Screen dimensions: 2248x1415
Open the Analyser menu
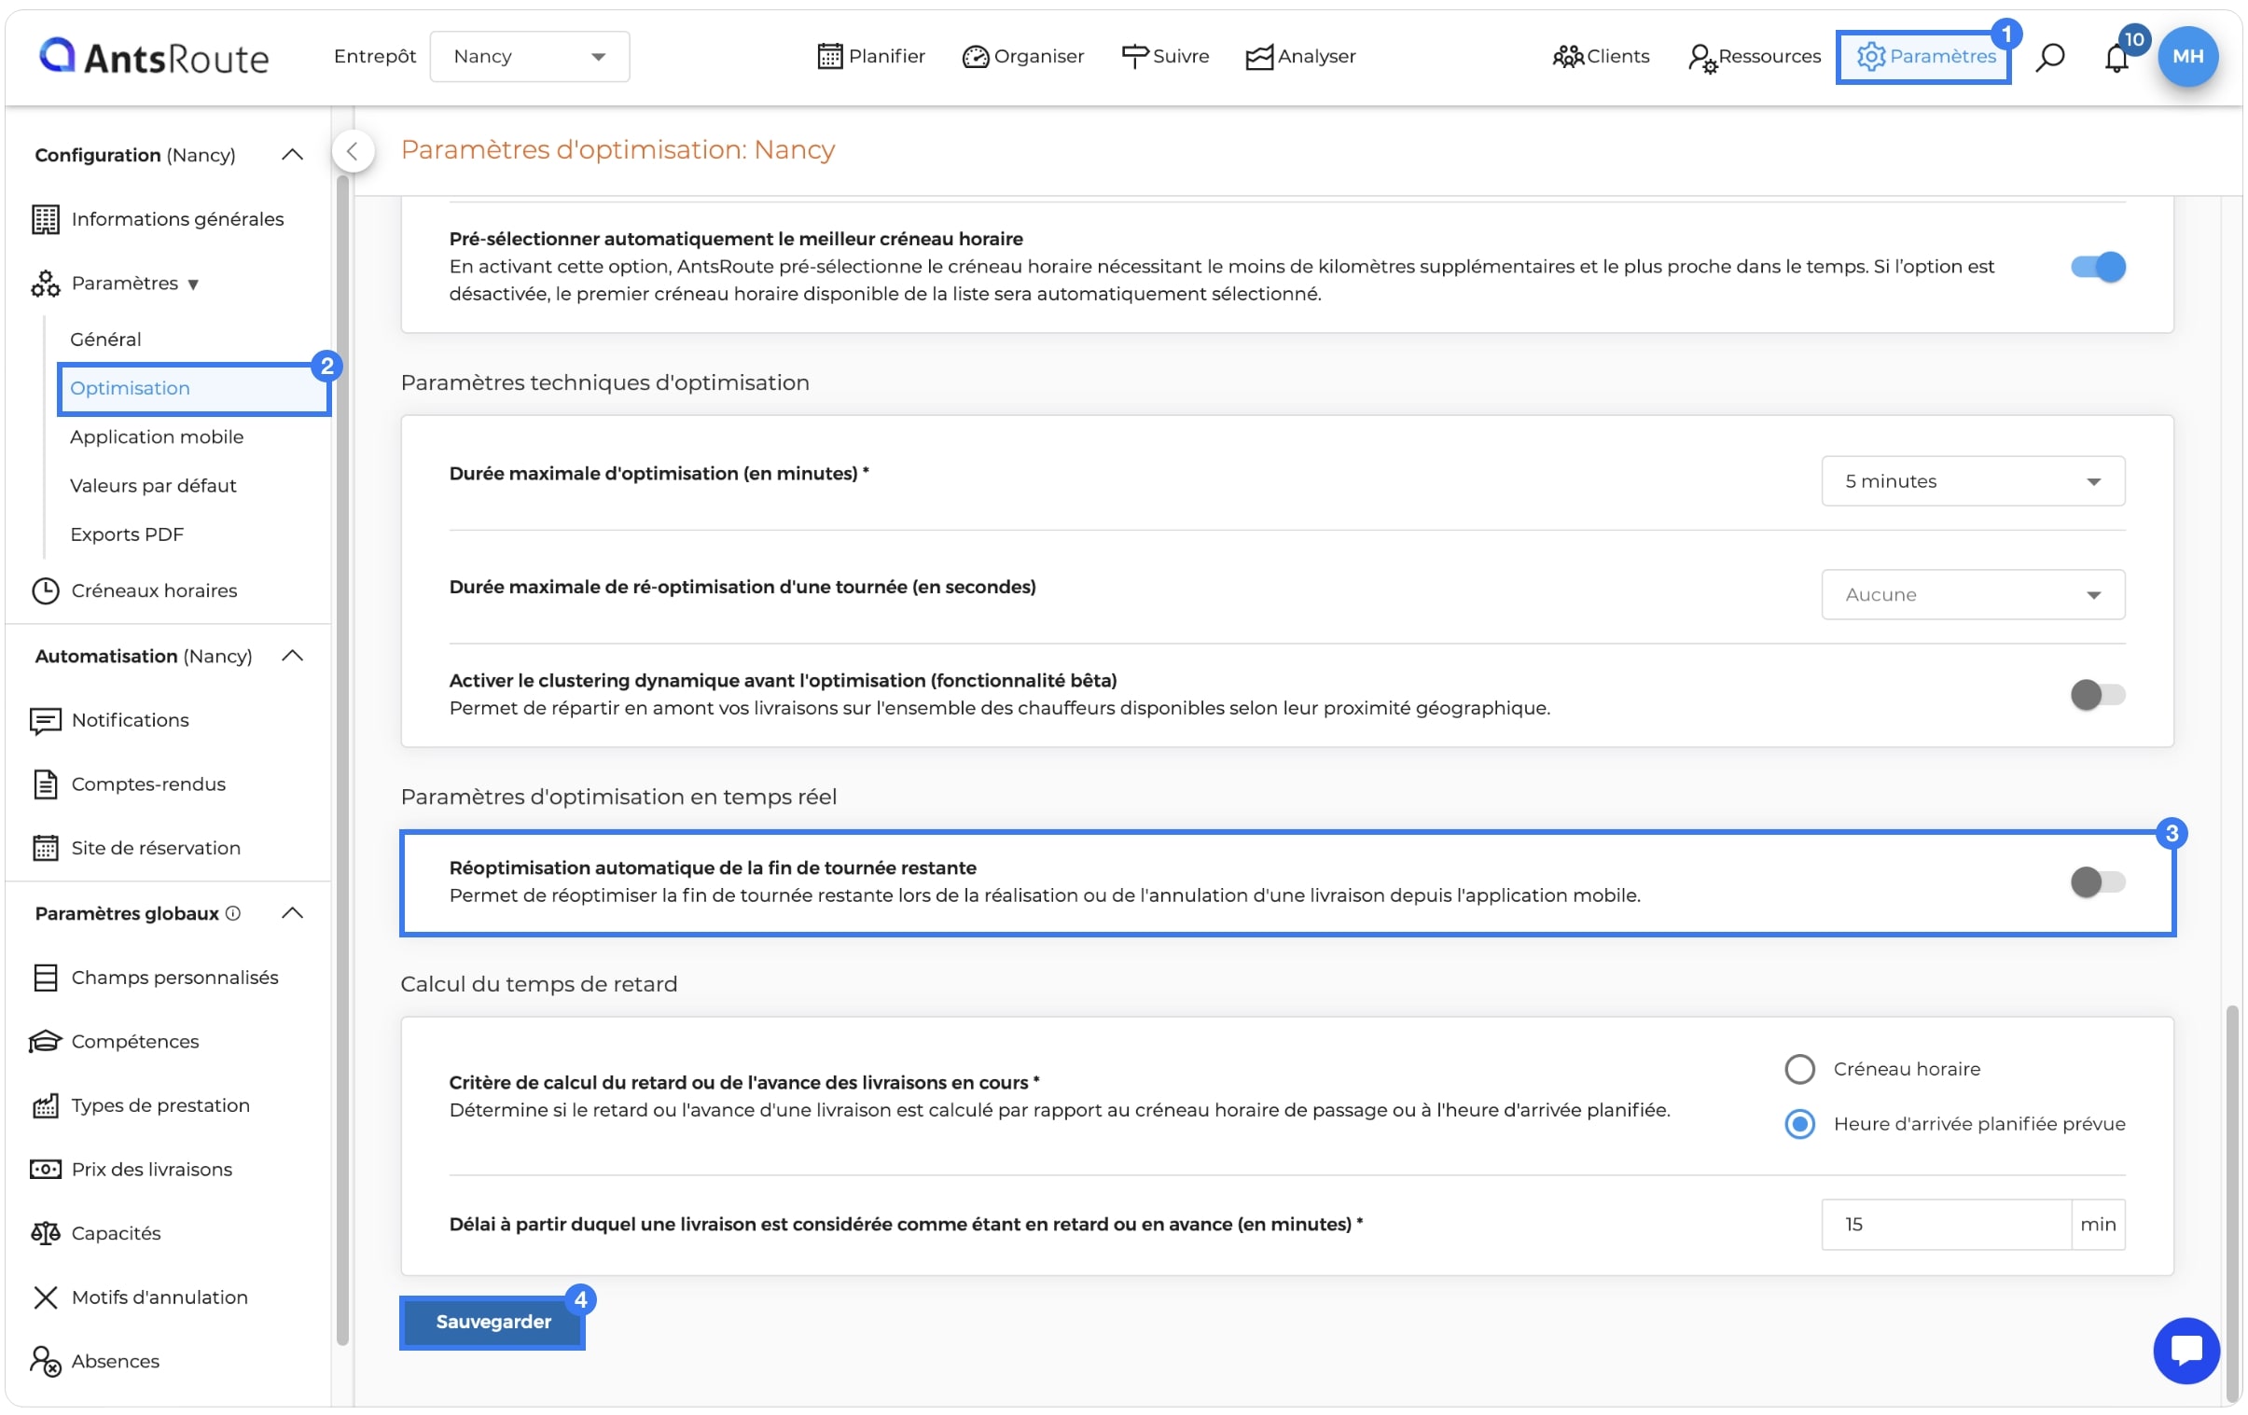click(1300, 56)
